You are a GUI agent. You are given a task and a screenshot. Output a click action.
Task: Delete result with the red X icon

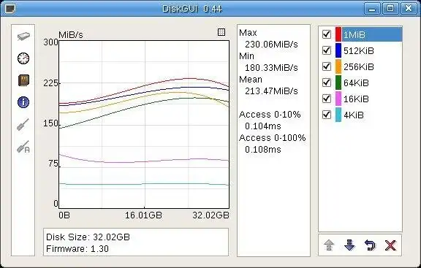click(390, 245)
